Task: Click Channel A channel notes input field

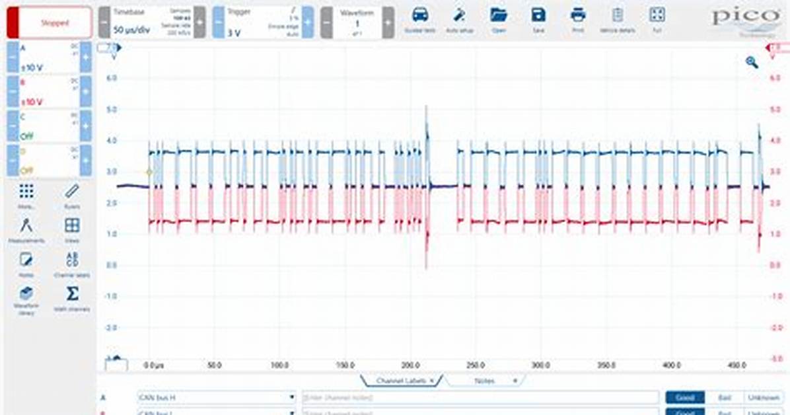Action: (480, 397)
